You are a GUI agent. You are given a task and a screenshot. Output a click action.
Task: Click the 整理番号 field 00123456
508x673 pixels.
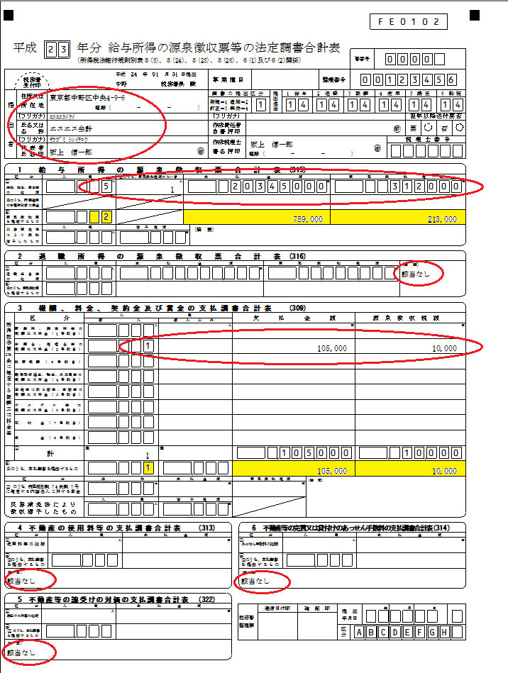408,79
